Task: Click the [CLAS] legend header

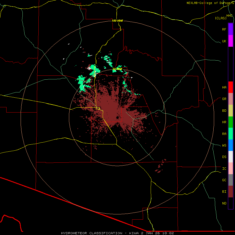Action: [x=221, y=18]
